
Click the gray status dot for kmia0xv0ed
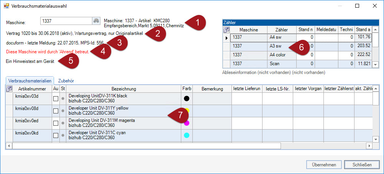[x=63, y=123]
